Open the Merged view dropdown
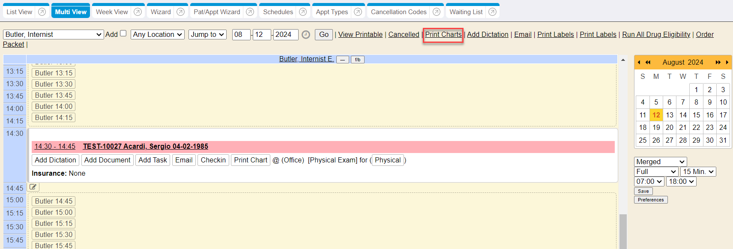The image size is (733, 249). pos(660,162)
